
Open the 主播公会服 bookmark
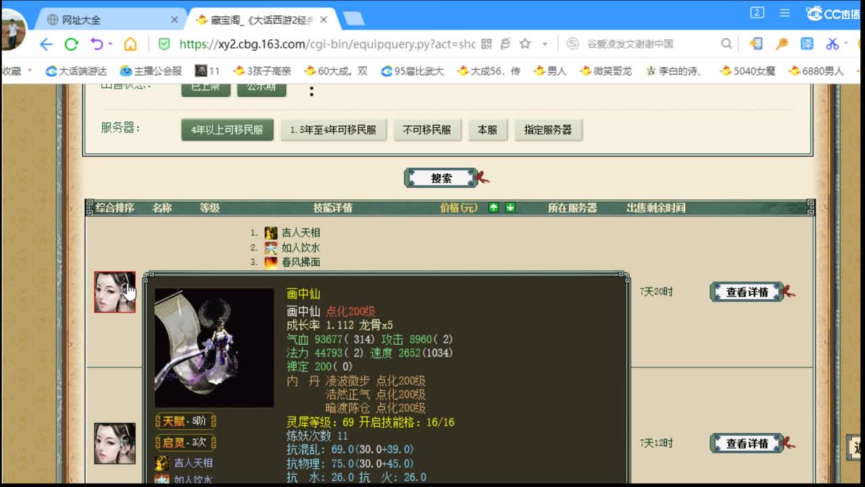click(151, 70)
